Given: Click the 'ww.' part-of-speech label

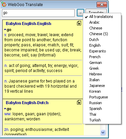Looking at the screenshot, I should click(8, 114).
